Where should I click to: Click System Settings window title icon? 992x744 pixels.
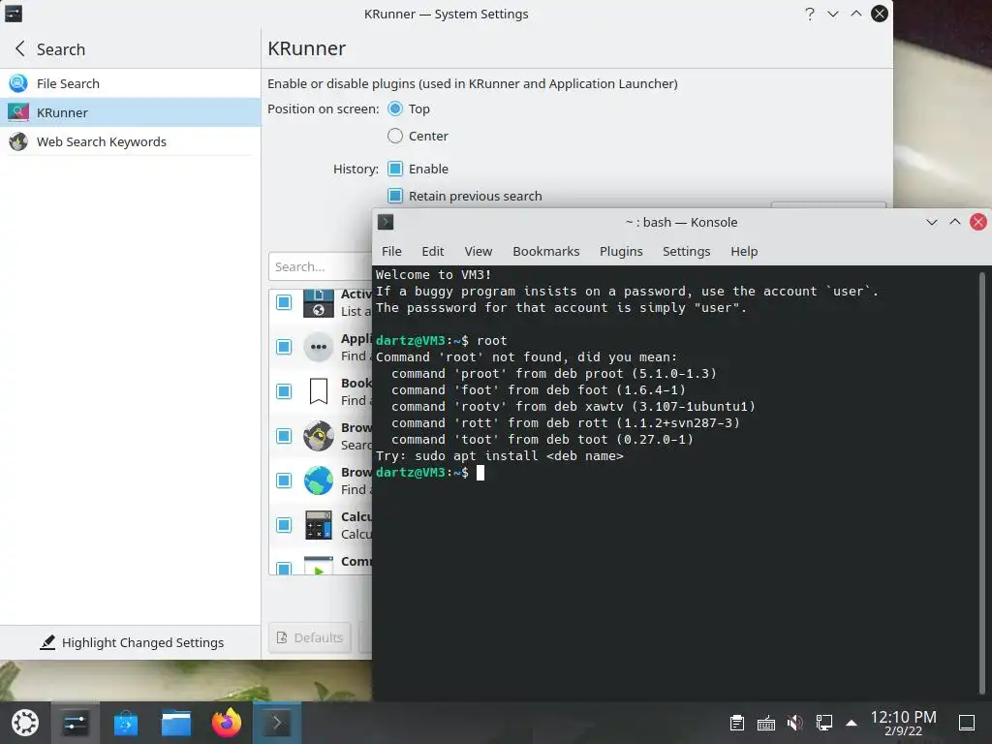[14, 14]
